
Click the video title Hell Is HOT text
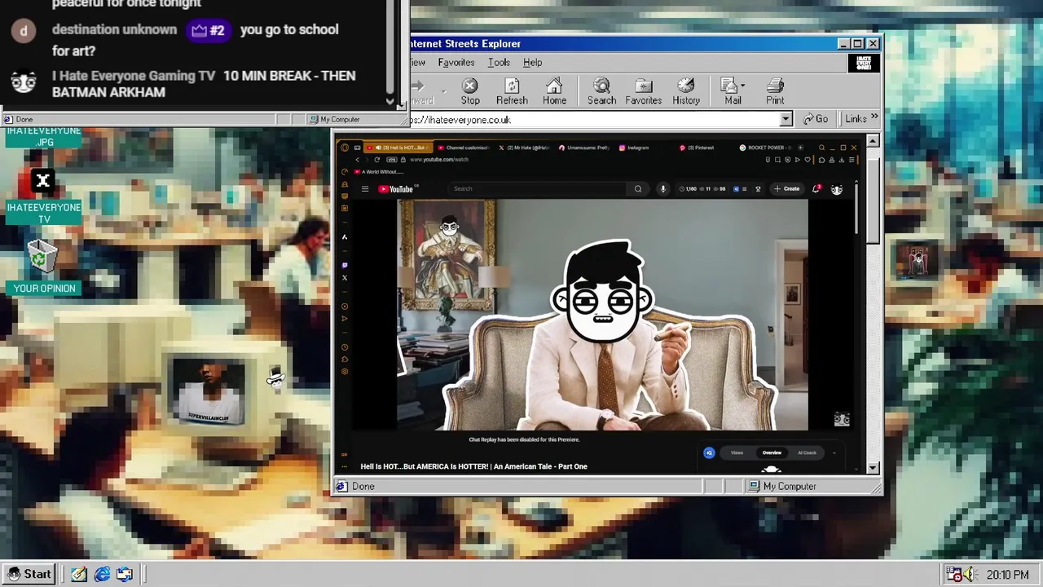click(473, 466)
